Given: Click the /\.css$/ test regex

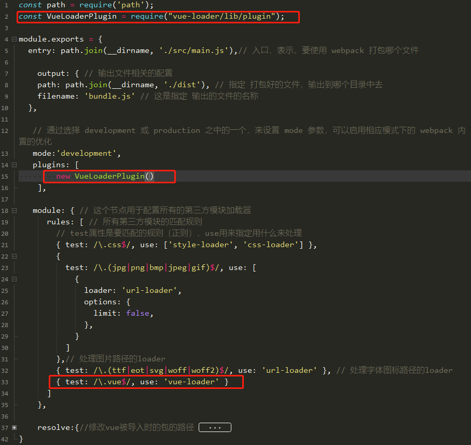Looking at the screenshot, I should point(112,245).
